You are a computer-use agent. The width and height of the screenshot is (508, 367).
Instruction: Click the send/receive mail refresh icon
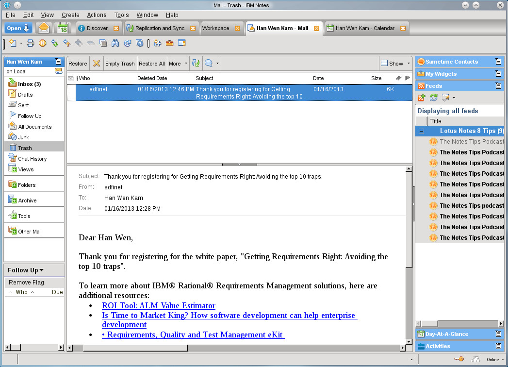tap(196, 63)
